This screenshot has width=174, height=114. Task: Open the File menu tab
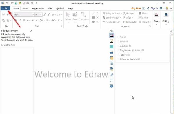[5, 8]
